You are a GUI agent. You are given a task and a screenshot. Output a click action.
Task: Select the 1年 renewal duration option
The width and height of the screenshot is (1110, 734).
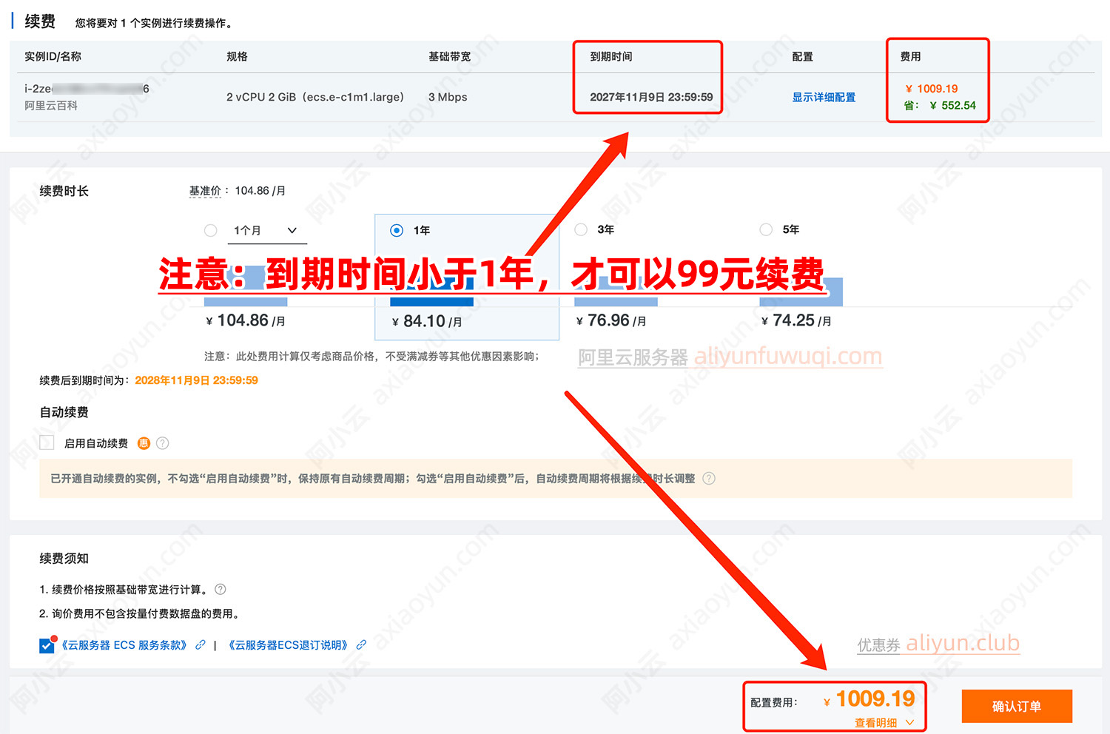tap(397, 231)
